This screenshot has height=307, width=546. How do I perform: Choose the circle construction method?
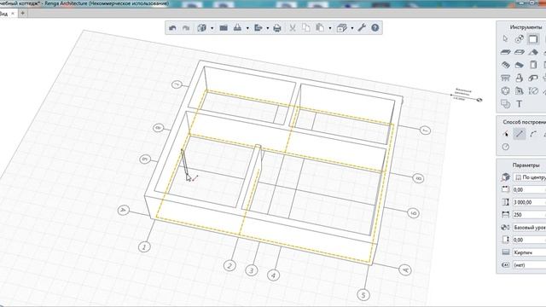coord(506,147)
